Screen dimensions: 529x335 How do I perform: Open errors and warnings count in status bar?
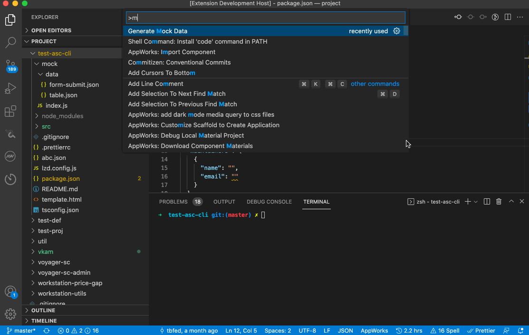78,331
